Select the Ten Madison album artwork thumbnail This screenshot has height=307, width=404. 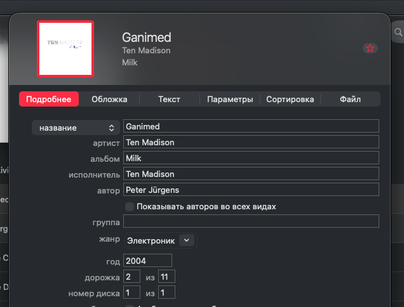click(65, 49)
